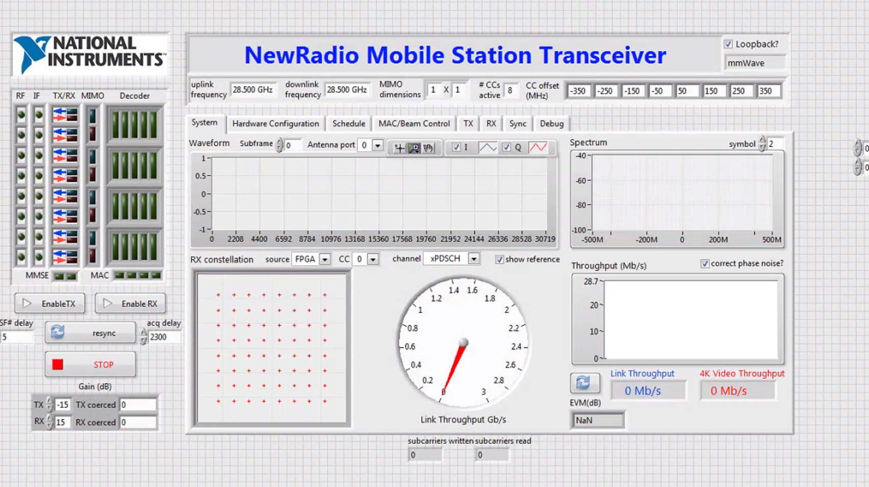Toggle the Loopback? checkbox

tap(728, 44)
